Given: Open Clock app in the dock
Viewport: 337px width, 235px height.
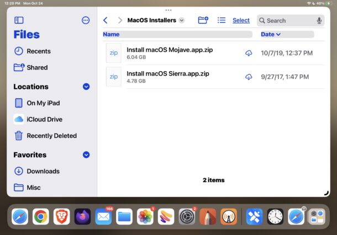Looking at the screenshot, I should [x=275, y=217].
